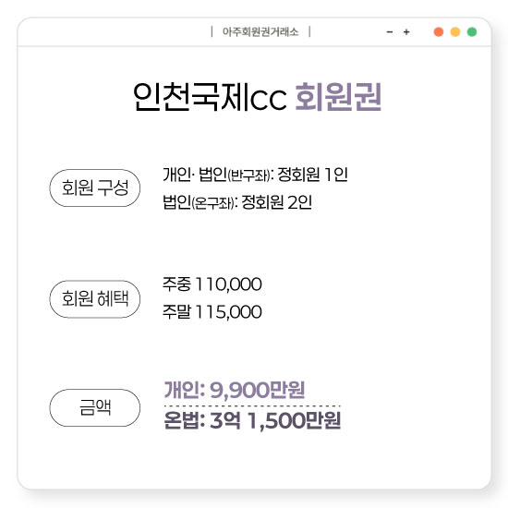
Task: Click the plus icon in title bar
Action: coord(406,31)
